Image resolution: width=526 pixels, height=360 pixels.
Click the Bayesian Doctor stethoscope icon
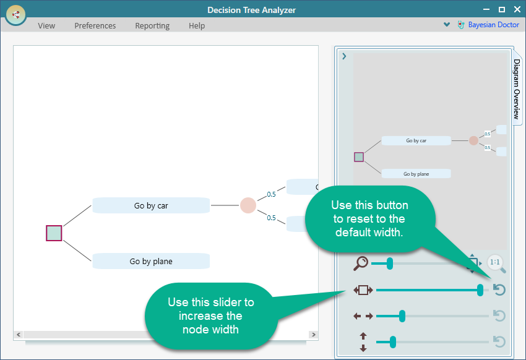[460, 25]
